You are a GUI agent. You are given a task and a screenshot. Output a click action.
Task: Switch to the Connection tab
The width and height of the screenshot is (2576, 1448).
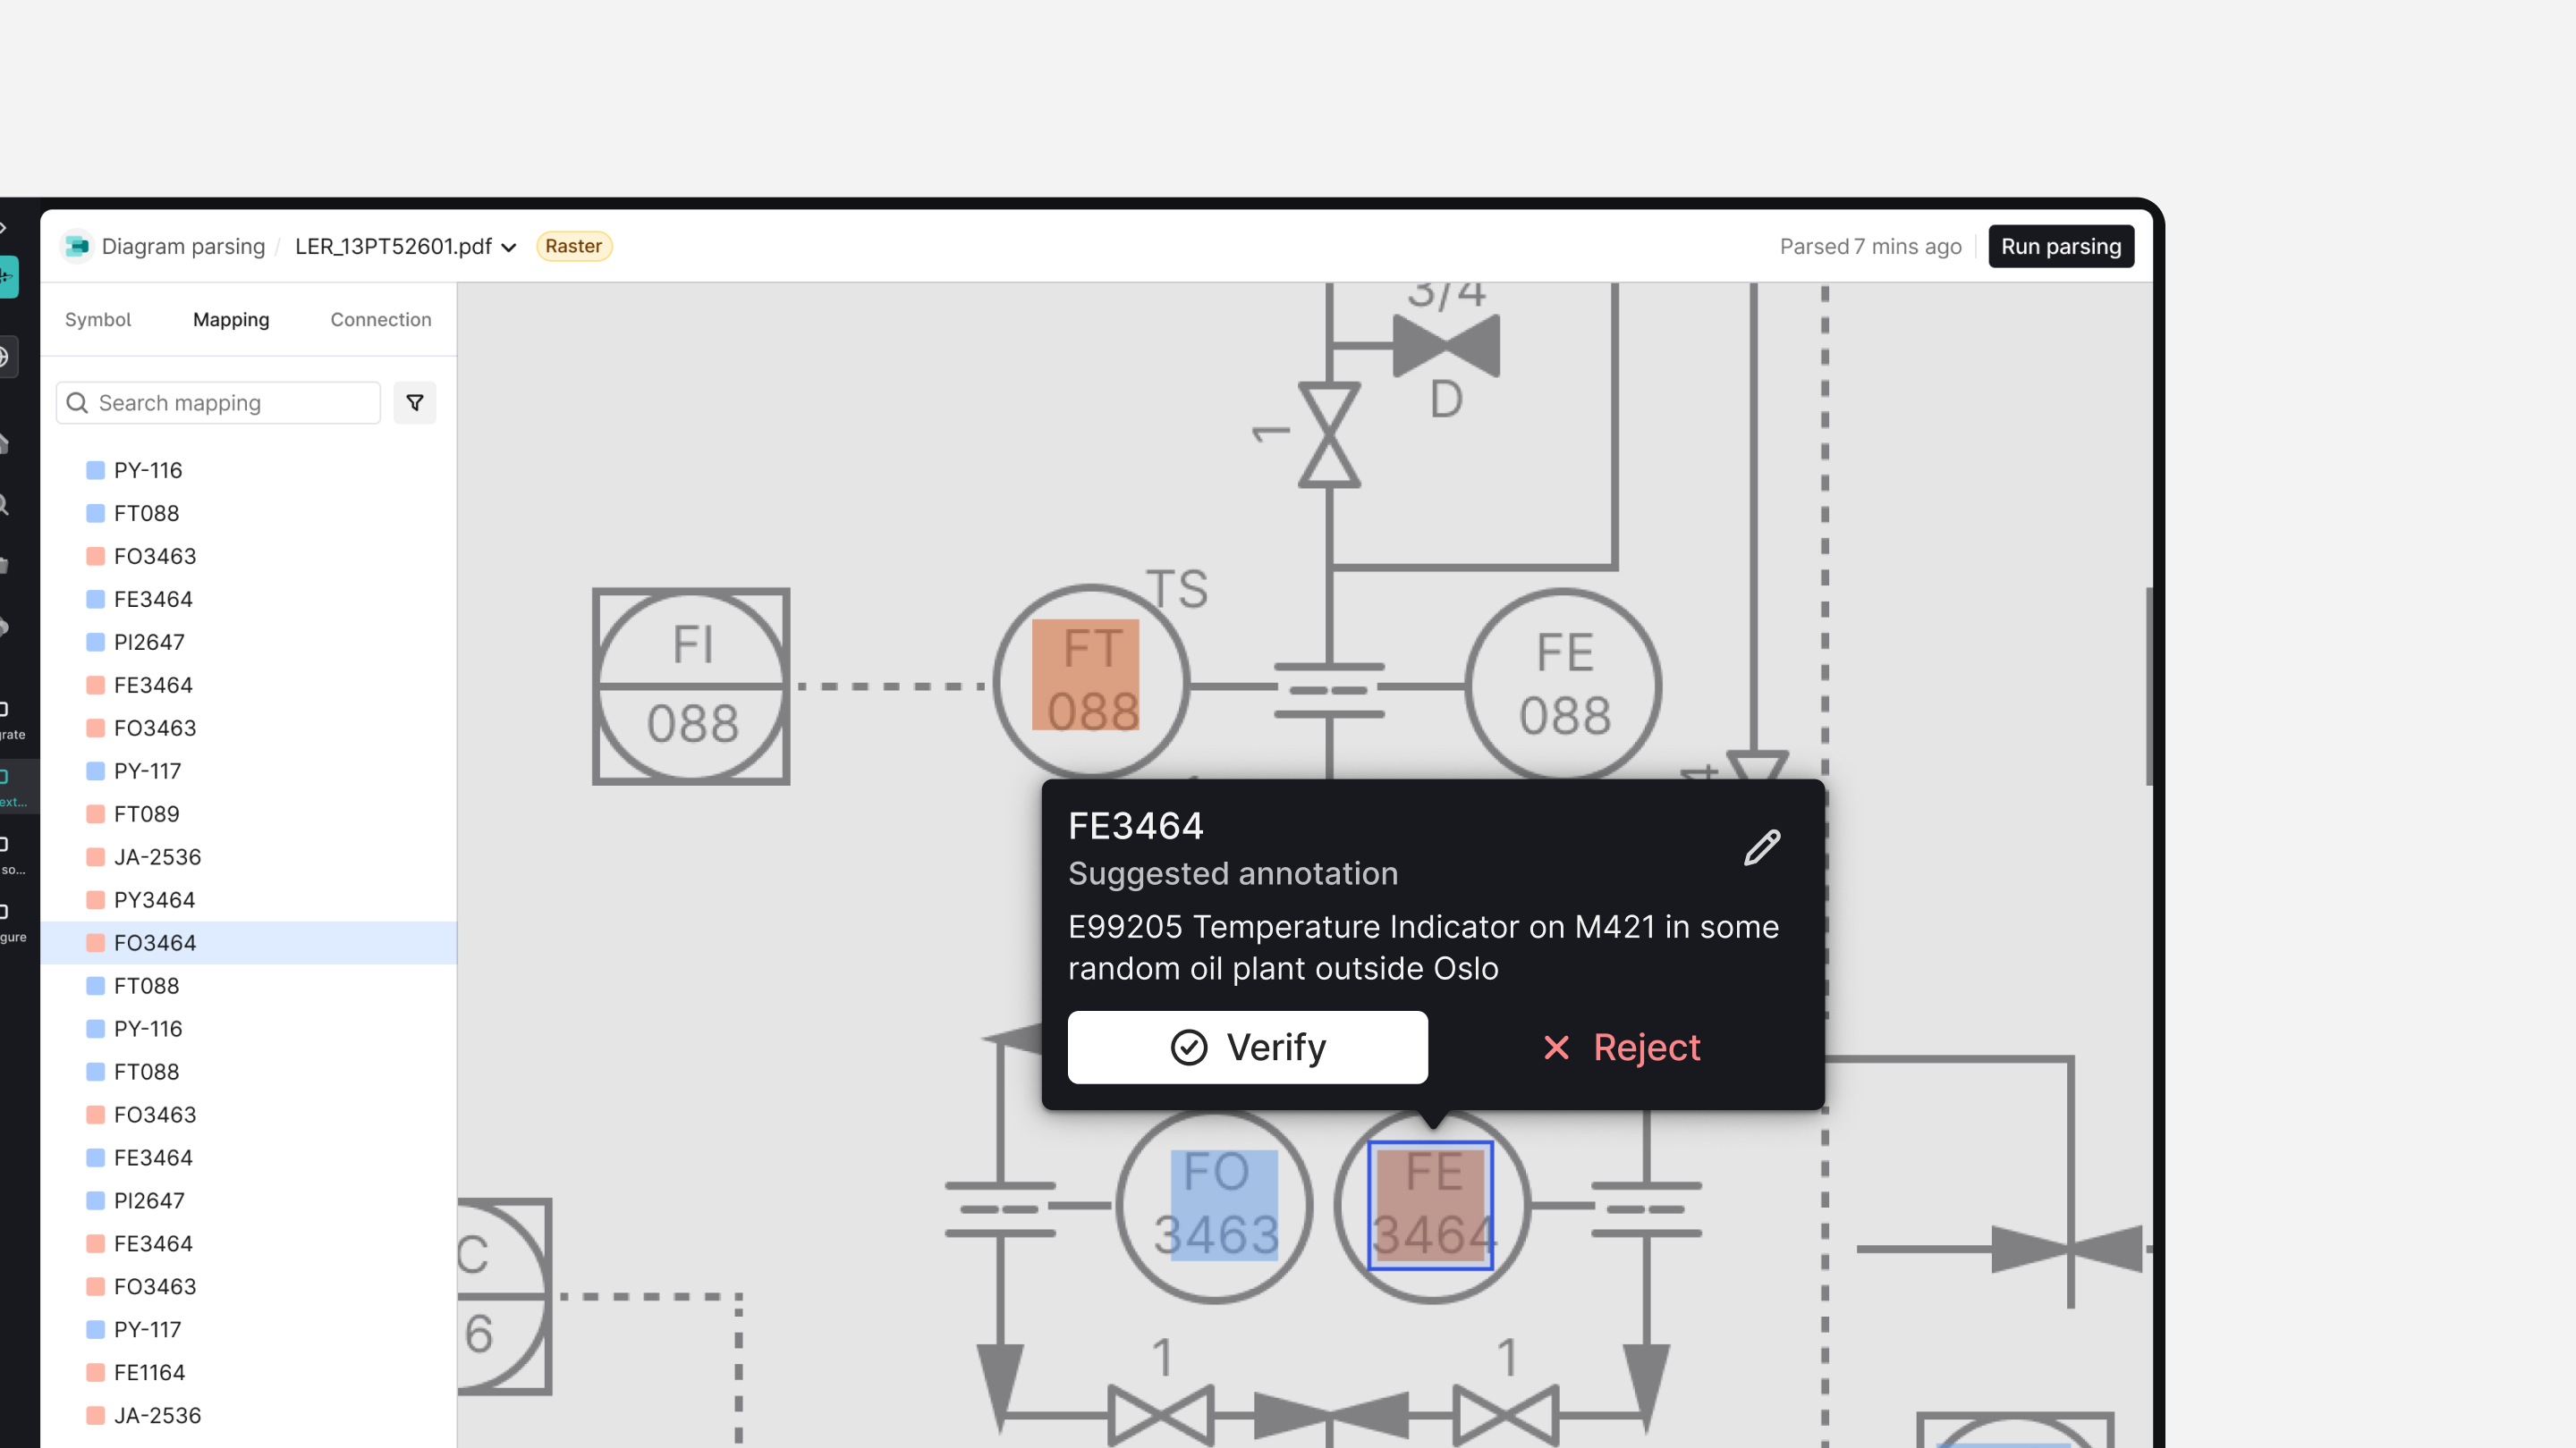pos(381,320)
